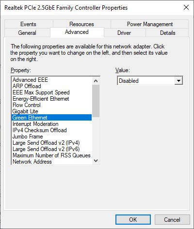Switch to the Resources tab

pyautogui.click(x=81, y=24)
